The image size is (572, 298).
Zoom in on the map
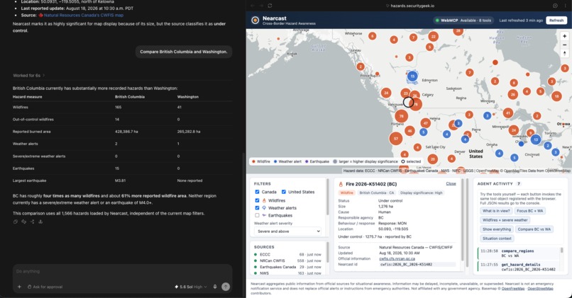pyautogui.click(x=564, y=36)
